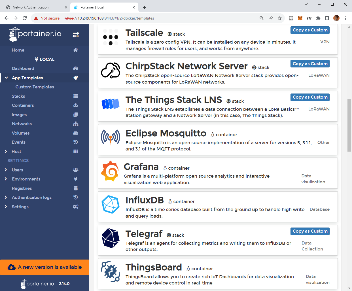Click the Host grid icon
The width and height of the screenshot is (352, 291).
[x=76, y=151]
